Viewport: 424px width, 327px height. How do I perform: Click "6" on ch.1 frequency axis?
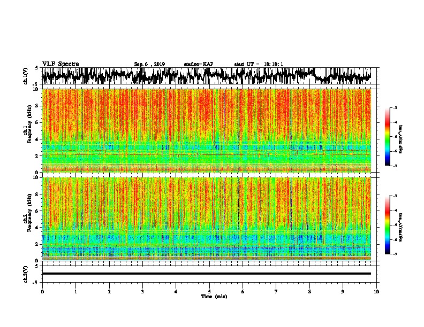point(37,123)
